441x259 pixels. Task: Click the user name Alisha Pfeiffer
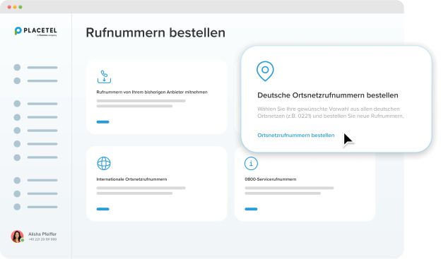click(x=42, y=234)
